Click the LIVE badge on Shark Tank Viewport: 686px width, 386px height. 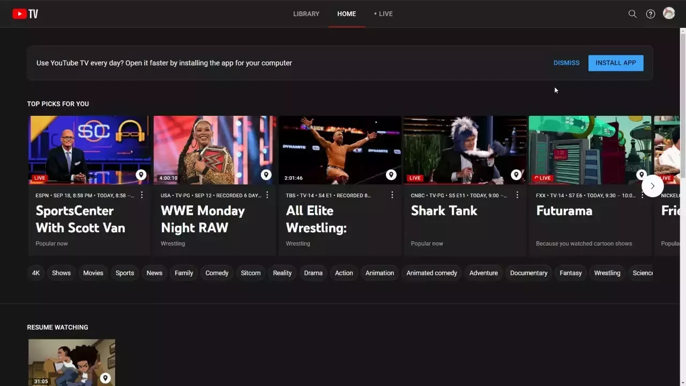pyautogui.click(x=414, y=177)
